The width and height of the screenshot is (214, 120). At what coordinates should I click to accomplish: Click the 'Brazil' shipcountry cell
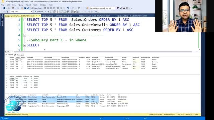point(154,64)
